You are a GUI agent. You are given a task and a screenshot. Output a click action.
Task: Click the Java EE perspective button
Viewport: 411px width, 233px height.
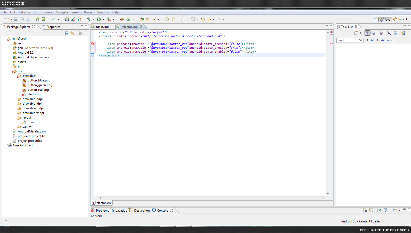(x=400, y=19)
